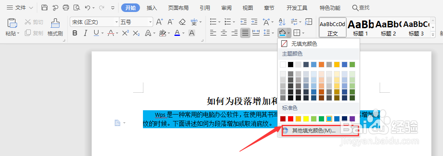Click the 查找 search button

(x=361, y=8)
